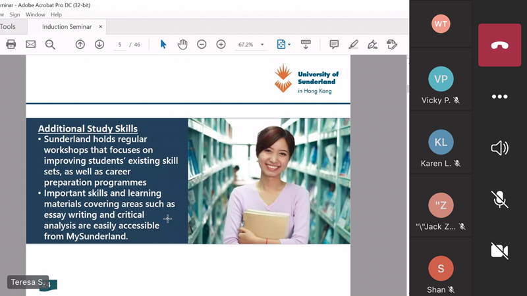
Task: Toggle the speaker audio button
Action: tap(499, 148)
